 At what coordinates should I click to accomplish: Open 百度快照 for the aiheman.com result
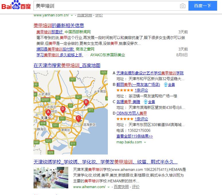(121, 187)
